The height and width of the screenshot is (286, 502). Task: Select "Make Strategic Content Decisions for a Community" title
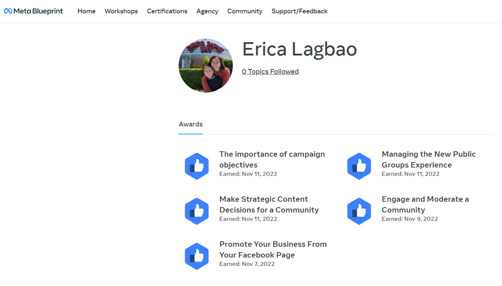coord(269,204)
